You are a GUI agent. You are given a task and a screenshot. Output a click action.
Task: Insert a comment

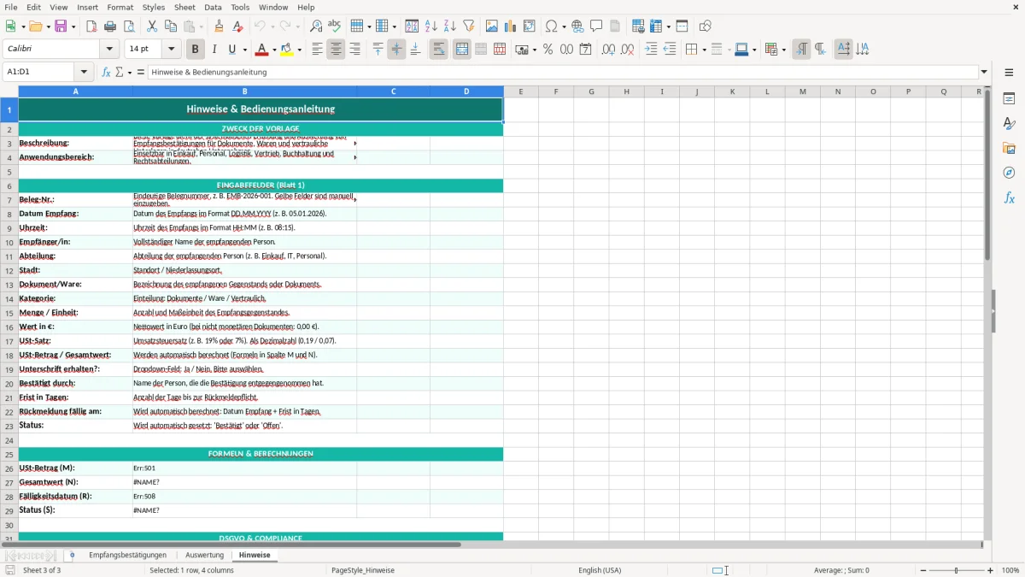596,26
